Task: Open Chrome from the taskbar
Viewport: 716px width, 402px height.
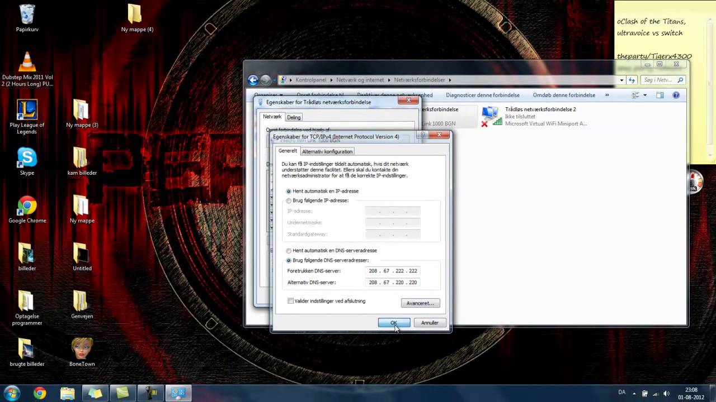Action: 40,393
